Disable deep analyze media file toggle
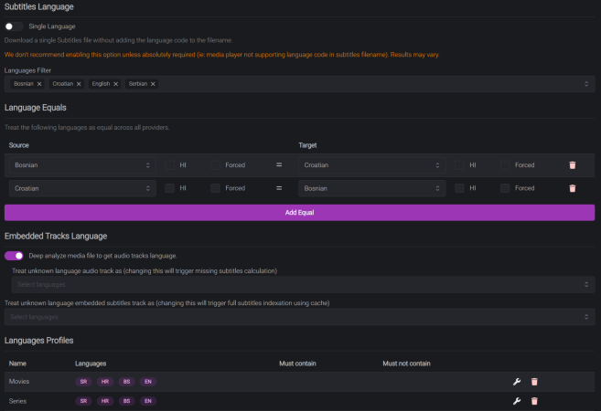Viewport: 601px width, 411px height. pos(14,256)
